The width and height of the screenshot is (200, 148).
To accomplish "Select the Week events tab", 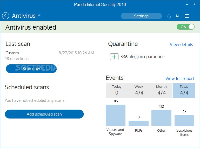I will [139, 90].
